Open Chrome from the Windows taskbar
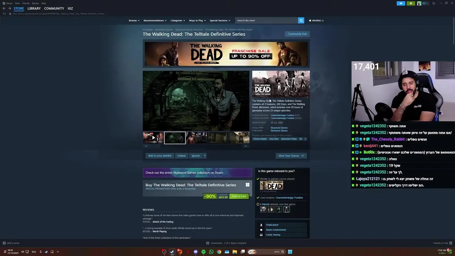 (219, 252)
